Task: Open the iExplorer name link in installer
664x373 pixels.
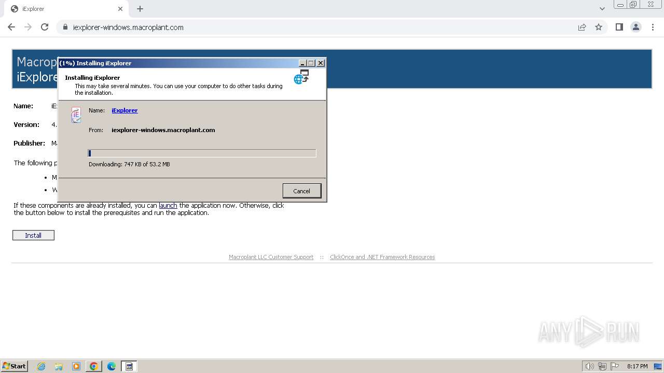Action: 125,110
